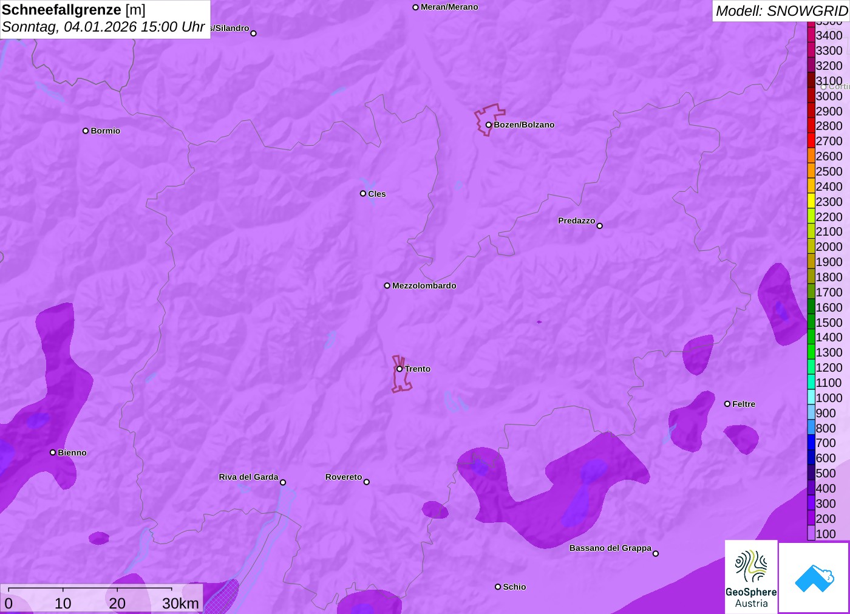Click the 1000 cyan legend swatch
Viewport: 850px width, 614px height.
[811, 398]
